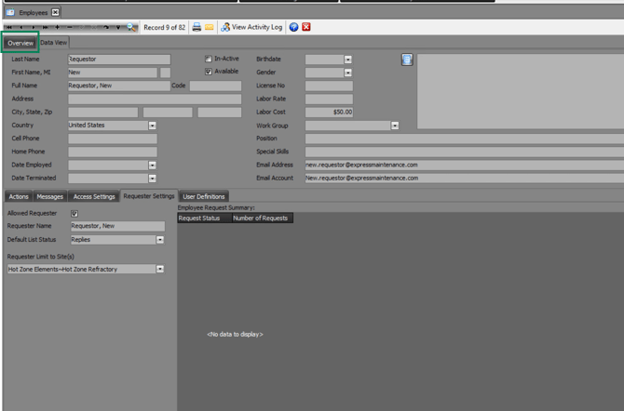Viewport: 624px width, 411px height.
Task: Open help via blue question icon
Action: (x=294, y=27)
